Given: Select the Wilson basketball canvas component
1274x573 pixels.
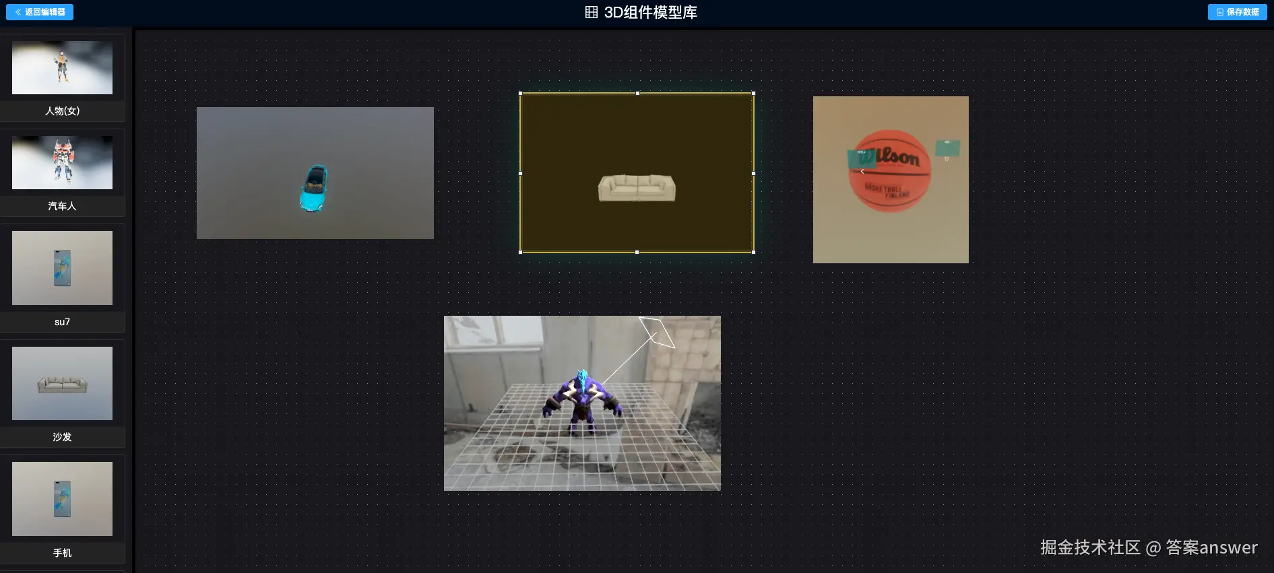Looking at the screenshot, I should [891, 180].
